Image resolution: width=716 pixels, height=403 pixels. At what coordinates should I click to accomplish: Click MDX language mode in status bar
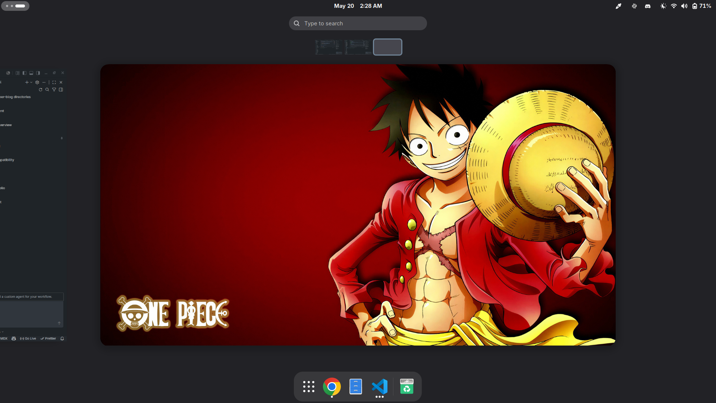4,338
